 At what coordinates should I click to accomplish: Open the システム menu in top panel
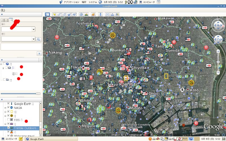point(93,2)
